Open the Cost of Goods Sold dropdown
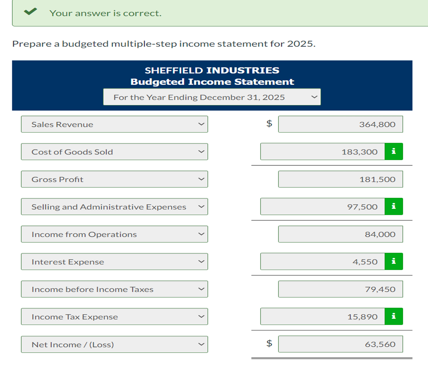 coord(114,151)
